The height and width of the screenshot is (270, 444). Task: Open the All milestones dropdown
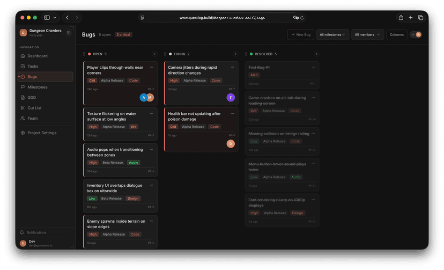[332, 34]
